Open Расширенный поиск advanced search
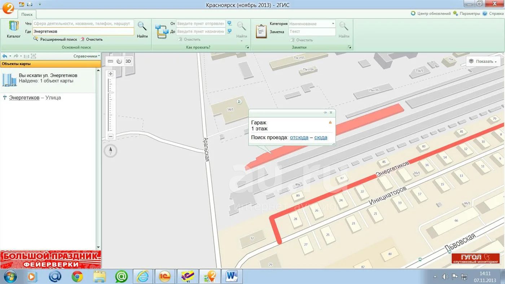The height and width of the screenshot is (284, 505). pyautogui.click(x=56, y=39)
